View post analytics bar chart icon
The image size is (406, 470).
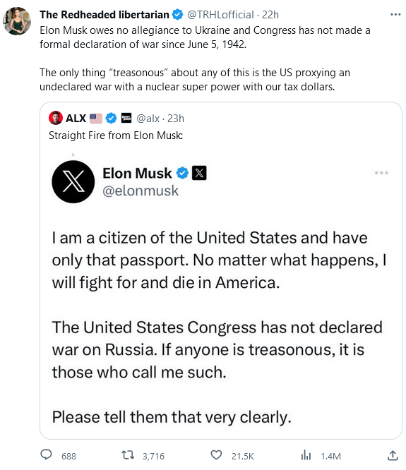[x=306, y=455]
